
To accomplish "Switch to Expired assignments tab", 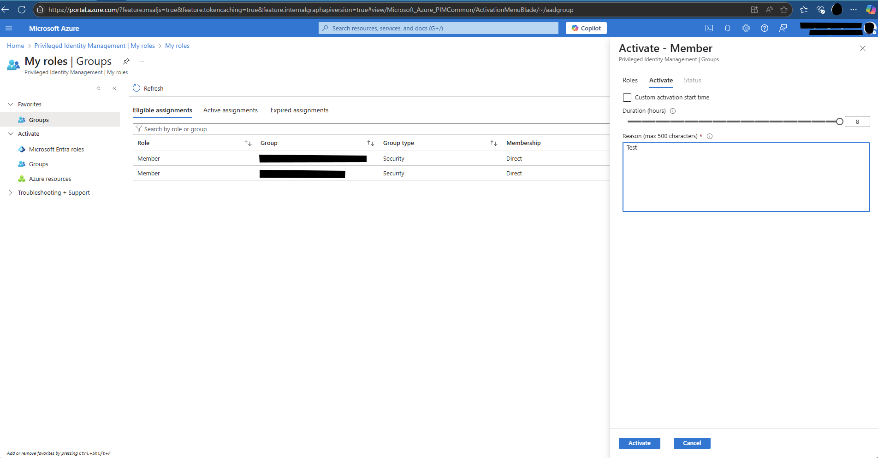I will click(299, 110).
